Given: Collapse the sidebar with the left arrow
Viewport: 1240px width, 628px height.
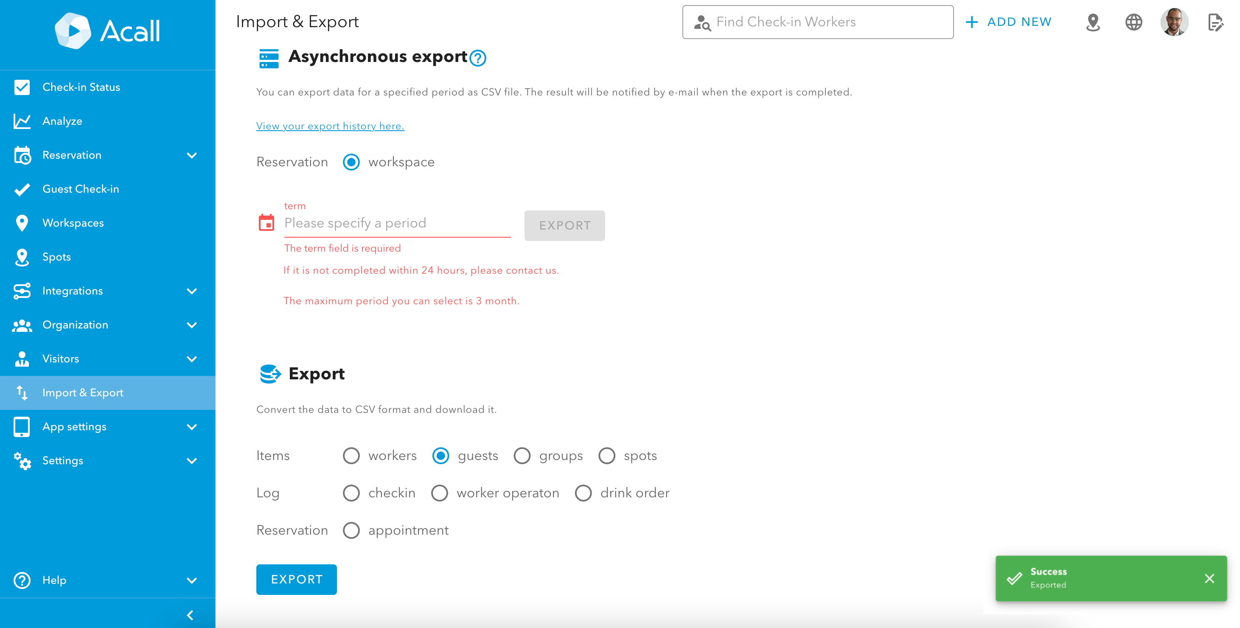Looking at the screenshot, I should pos(190,614).
